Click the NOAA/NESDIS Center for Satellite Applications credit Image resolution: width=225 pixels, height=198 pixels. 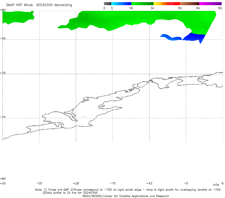click(x=126, y=196)
